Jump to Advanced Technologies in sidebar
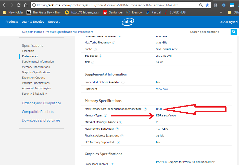Screen dimensions: 239x165 click(36, 88)
